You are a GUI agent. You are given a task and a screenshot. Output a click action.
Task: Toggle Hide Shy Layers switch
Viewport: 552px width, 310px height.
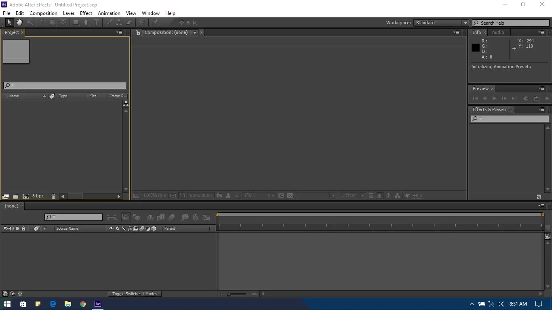[x=150, y=217]
